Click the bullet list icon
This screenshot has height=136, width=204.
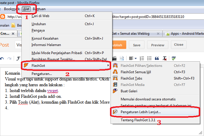[x=149, y=58]
